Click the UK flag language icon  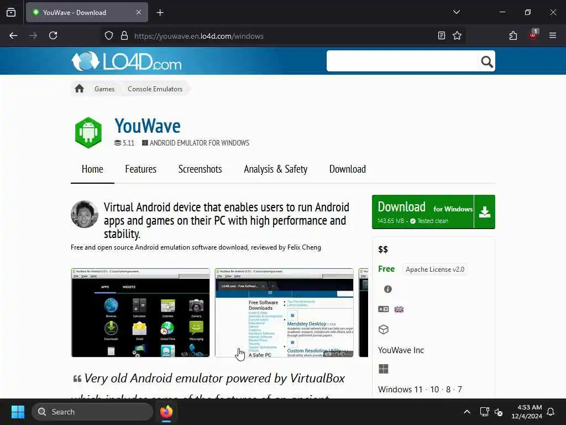coord(399,309)
